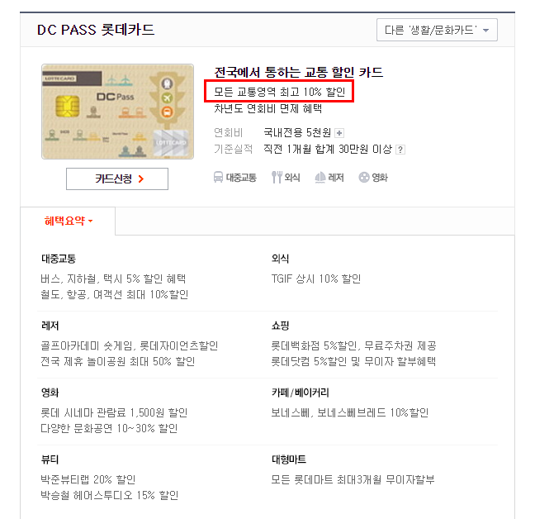Click the 레저 sailboat icon

pos(320,178)
